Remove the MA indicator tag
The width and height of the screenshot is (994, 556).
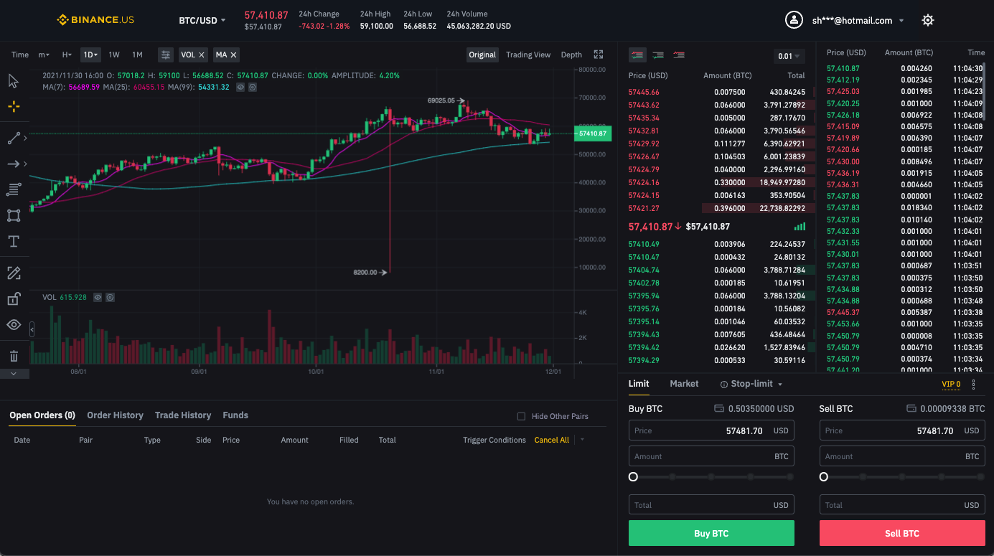tap(233, 55)
